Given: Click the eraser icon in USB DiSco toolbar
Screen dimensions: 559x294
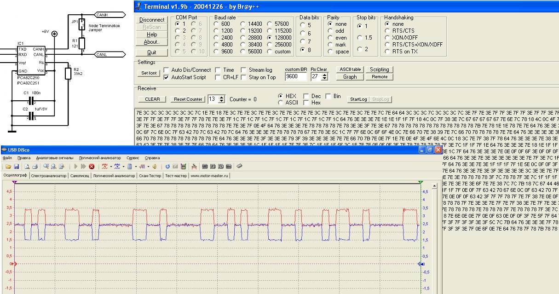Looking at the screenshot, I should (239, 166).
